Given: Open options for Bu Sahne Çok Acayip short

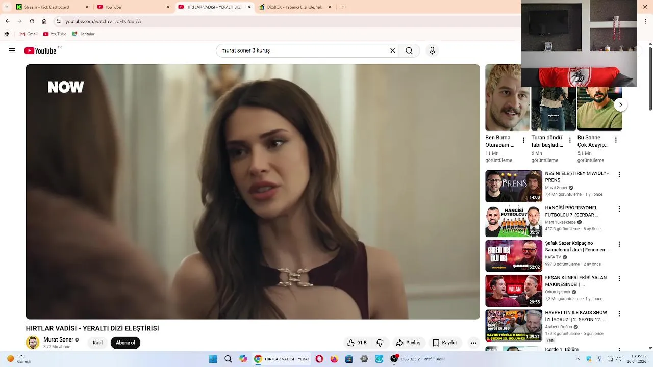Looking at the screenshot, I should click(615, 140).
